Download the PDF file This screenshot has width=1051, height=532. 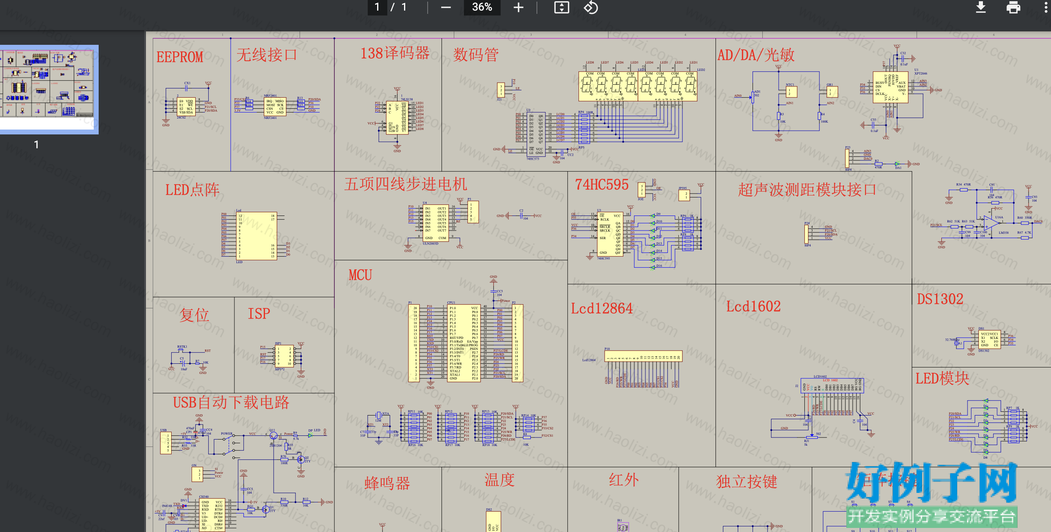tap(981, 7)
